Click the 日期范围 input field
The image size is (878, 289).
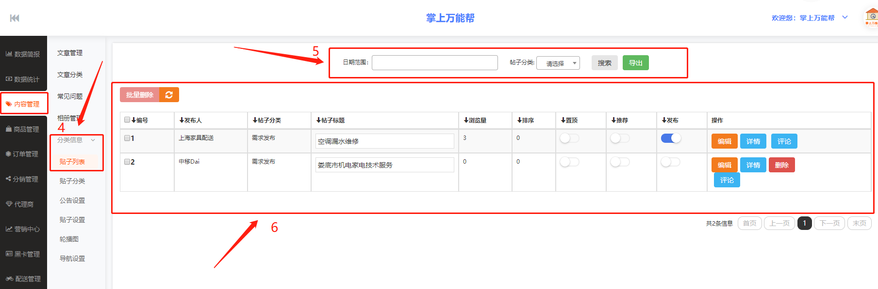pos(434,63)
